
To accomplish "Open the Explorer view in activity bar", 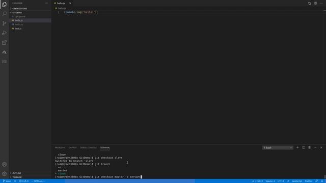I will (x=5, y=4).
